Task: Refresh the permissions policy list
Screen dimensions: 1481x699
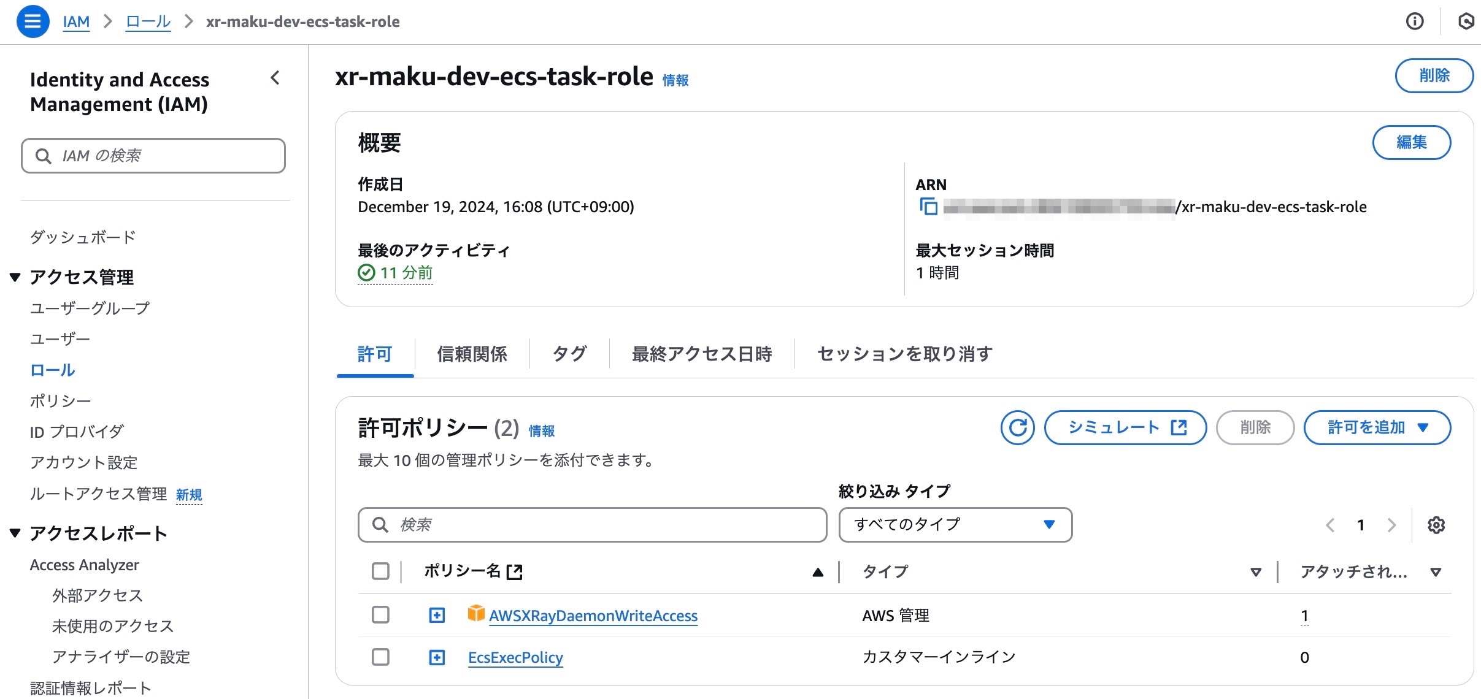Action: 1017,427
